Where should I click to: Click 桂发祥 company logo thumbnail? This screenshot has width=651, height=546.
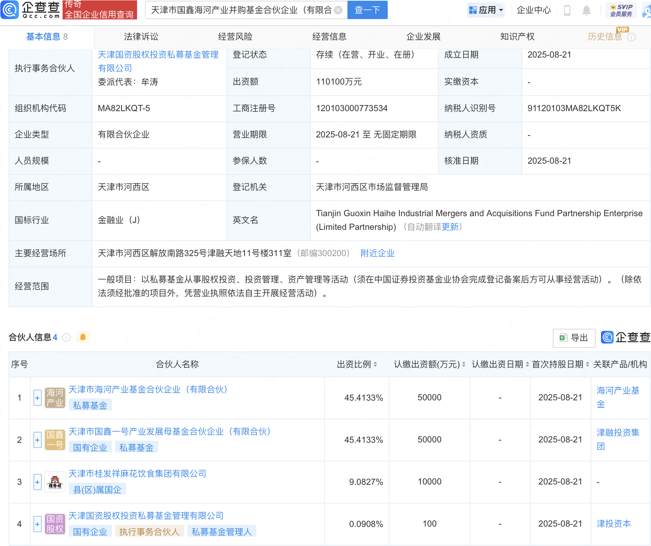click(x=55, y=482)
